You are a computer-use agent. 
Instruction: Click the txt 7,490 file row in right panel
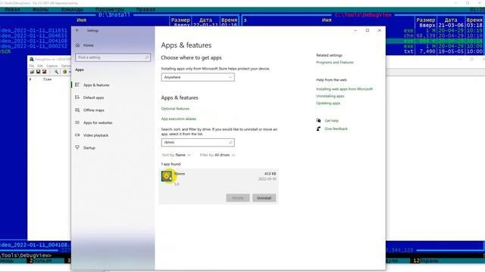(x=434, y=51)
